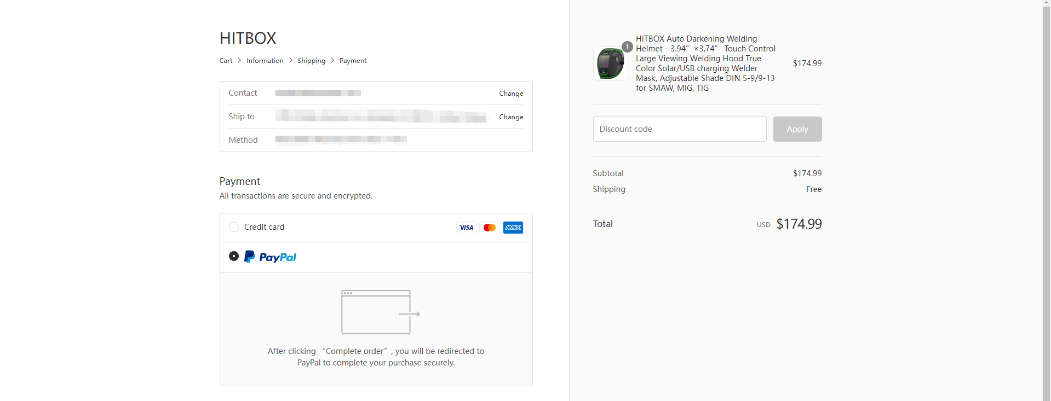Go to Cart breadcrumb
Viewport: 1051px width, 401px height.
point(226,61)
